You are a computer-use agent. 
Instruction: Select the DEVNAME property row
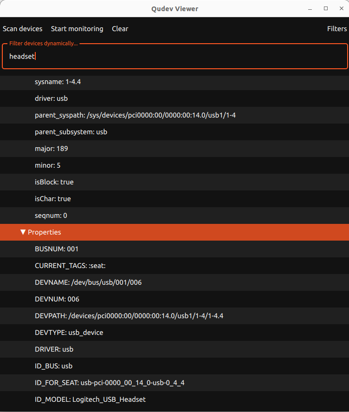(x=88, y=282)
